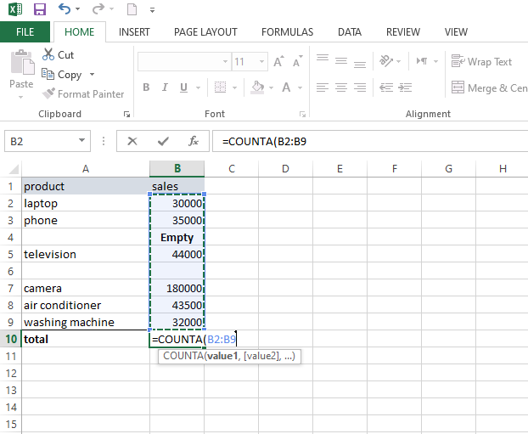Open the FILE menu tab
The image size is (528, 434).
point(25,32)
